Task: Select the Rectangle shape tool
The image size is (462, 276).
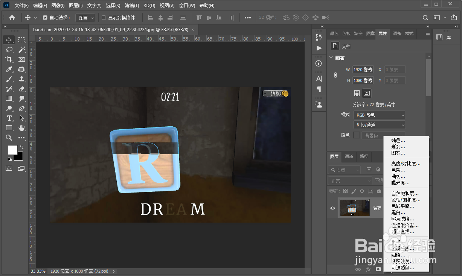Action: tap(9, 128)
